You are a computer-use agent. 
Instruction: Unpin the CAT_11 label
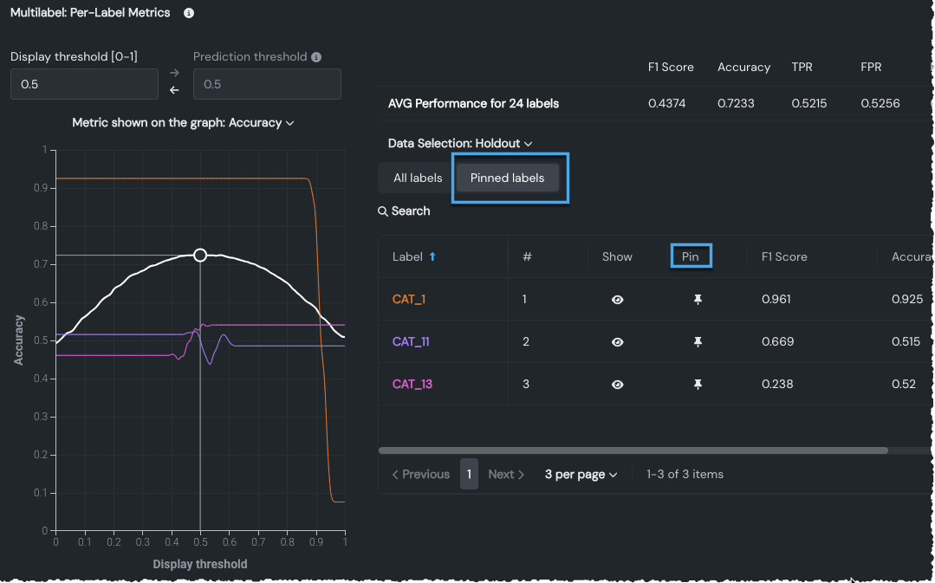(x=697, y=342)
